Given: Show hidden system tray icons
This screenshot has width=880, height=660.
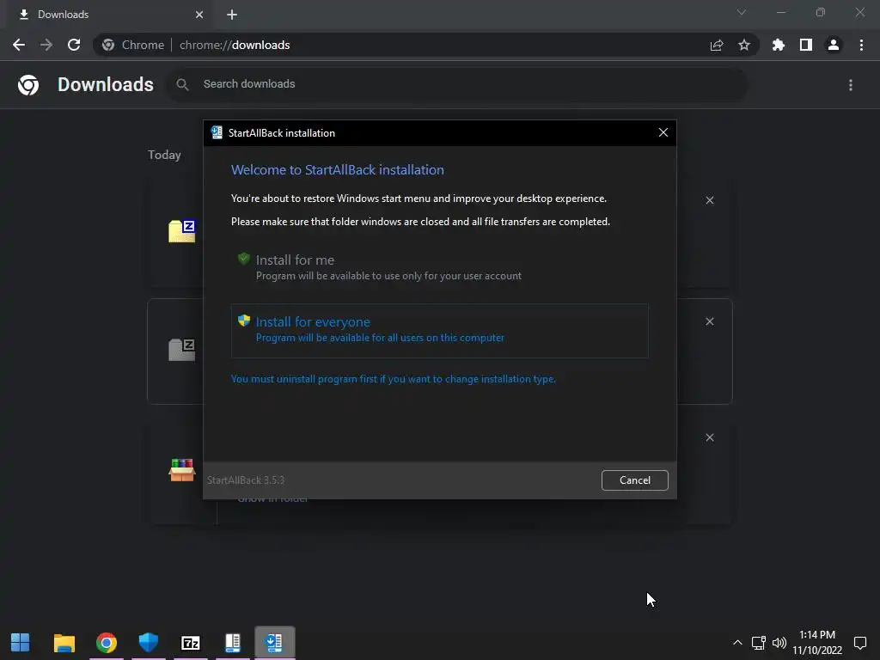Looking at the screenshot, I should (737, 643).
